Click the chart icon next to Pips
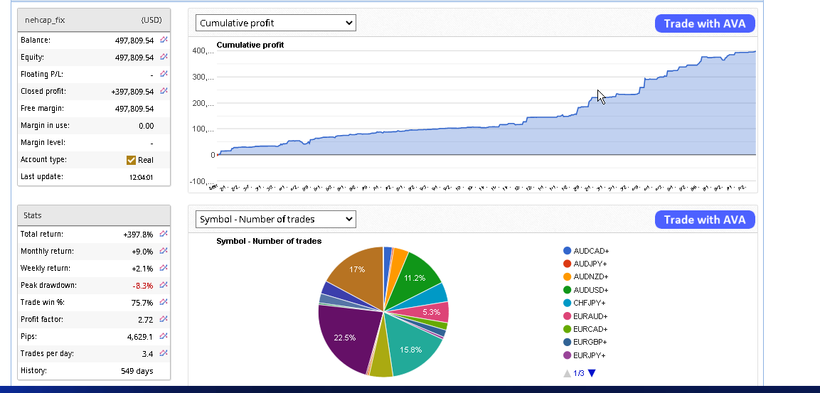This screenshot has width=820, height=393. point(164,336)
